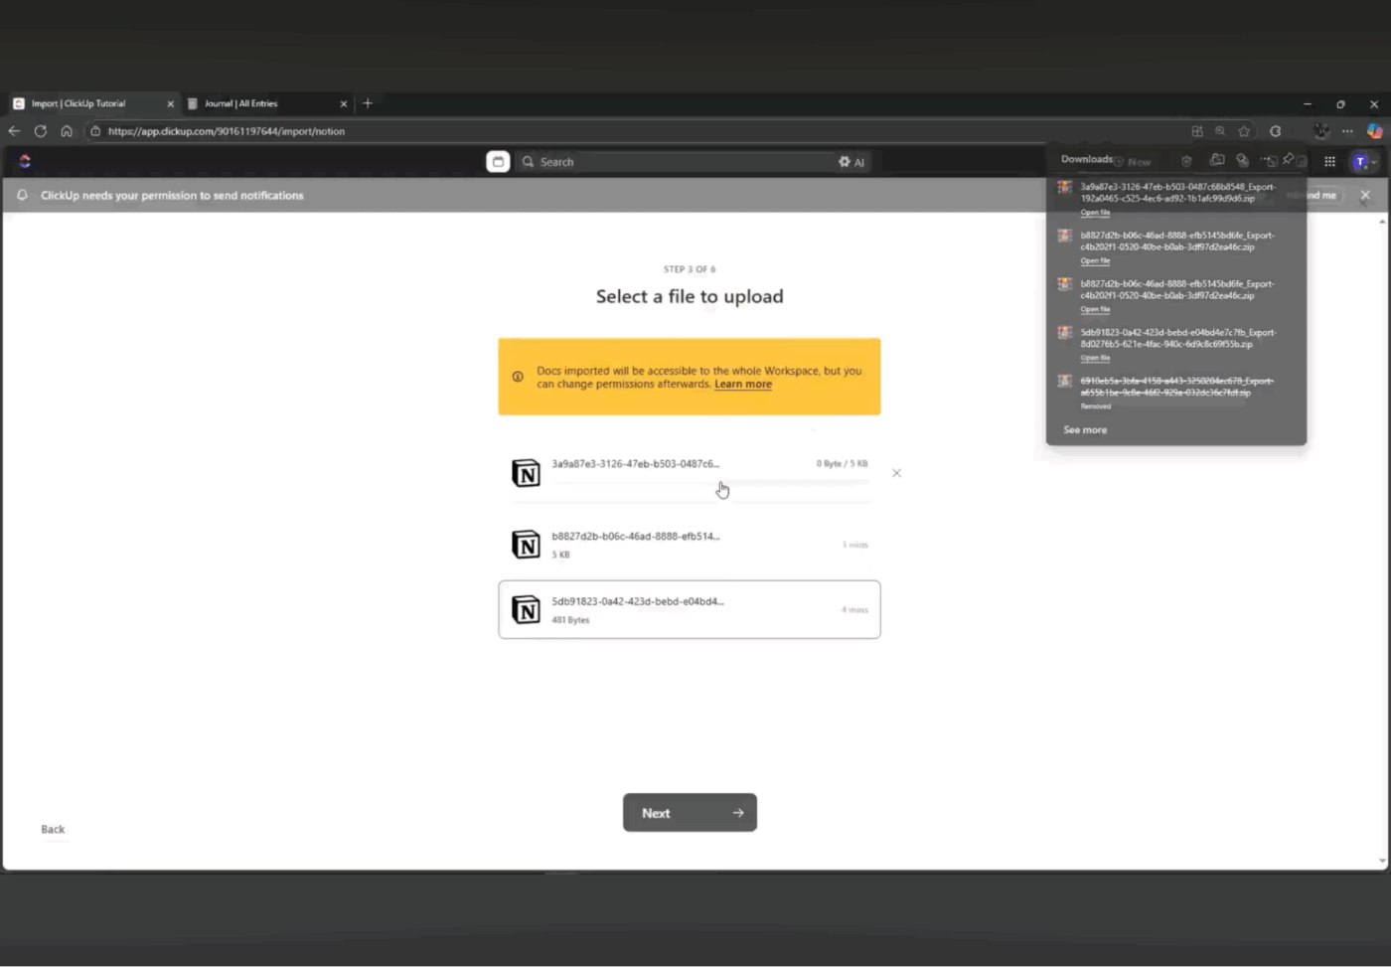Image resolution: width=1391 pixels, height=967 pixels.
Task: Click the ClickUp logo icon
Action: (25, 161)
